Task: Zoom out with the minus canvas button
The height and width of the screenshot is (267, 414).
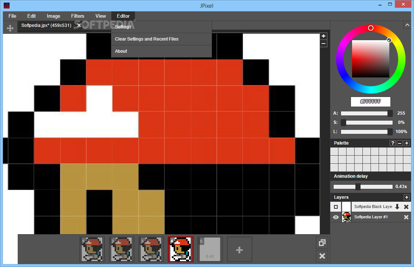Action: (x=323, y=44)
